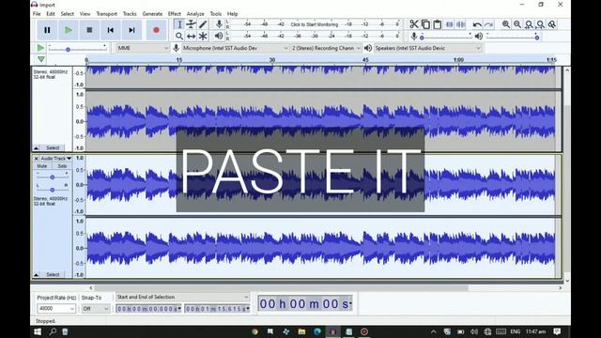The image size is (601, 338).
Task: Click the audio position time display
Action: [305, 304]
